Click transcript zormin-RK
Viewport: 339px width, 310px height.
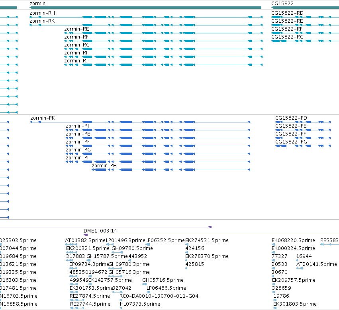[42, 21]
